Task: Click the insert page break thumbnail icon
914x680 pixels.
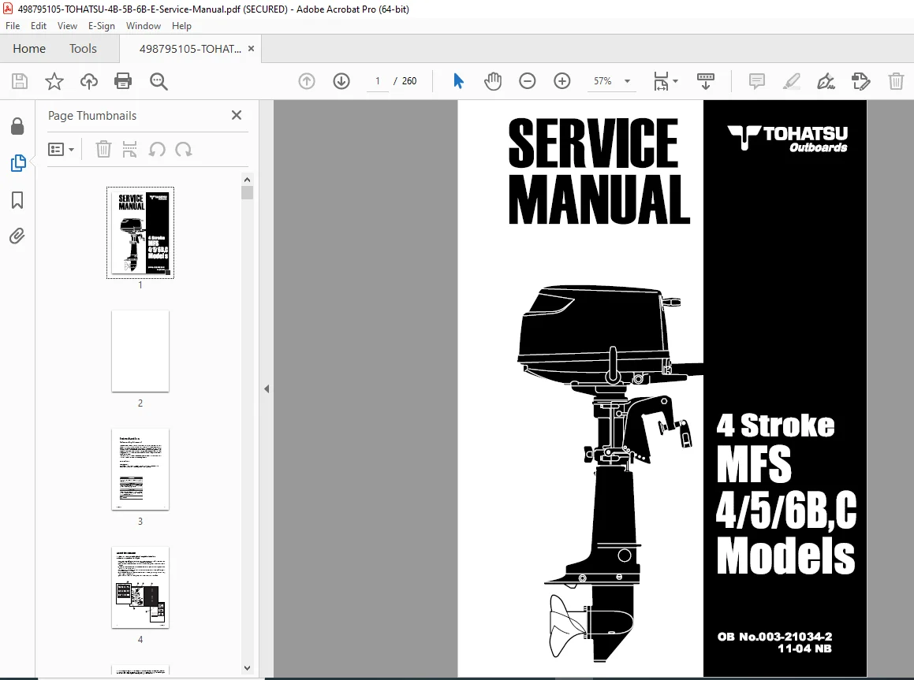Action: [x=129, y=150]
